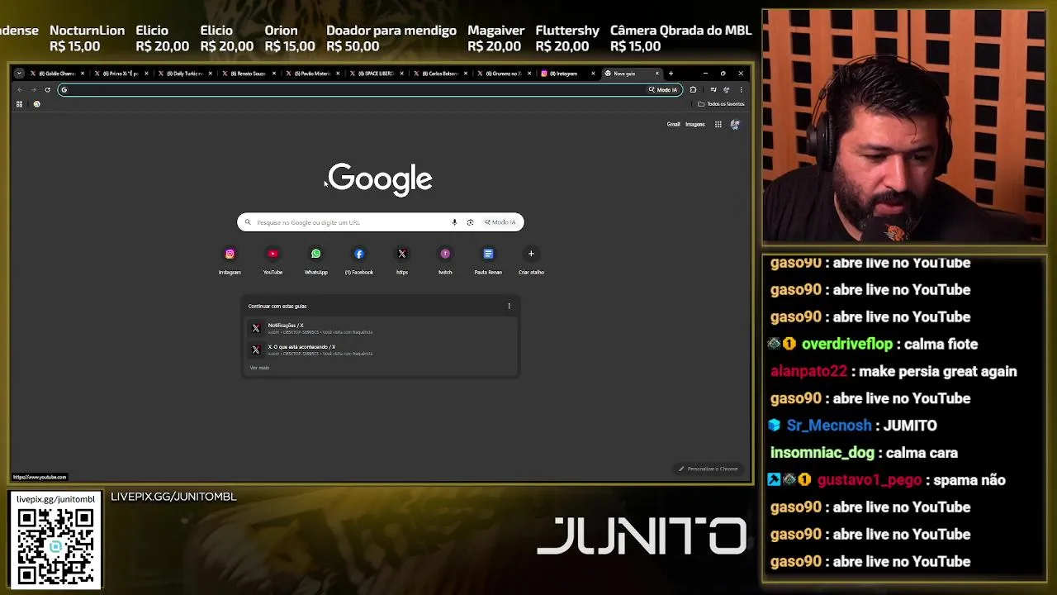Click chat username gustavo1_pego

coord(870,480)
